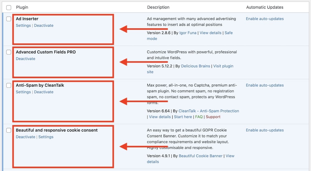Tick the Ad Inserter plugin checkbox

9,19
